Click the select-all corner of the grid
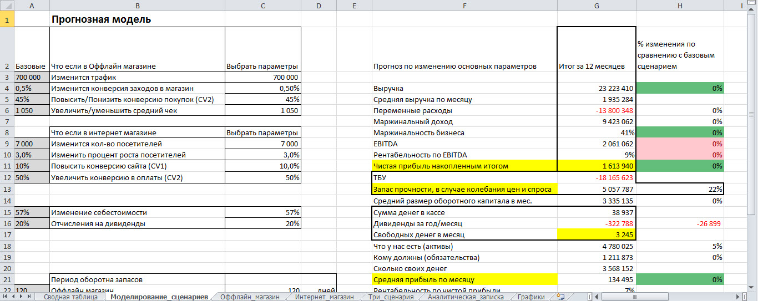 point(7,5)
